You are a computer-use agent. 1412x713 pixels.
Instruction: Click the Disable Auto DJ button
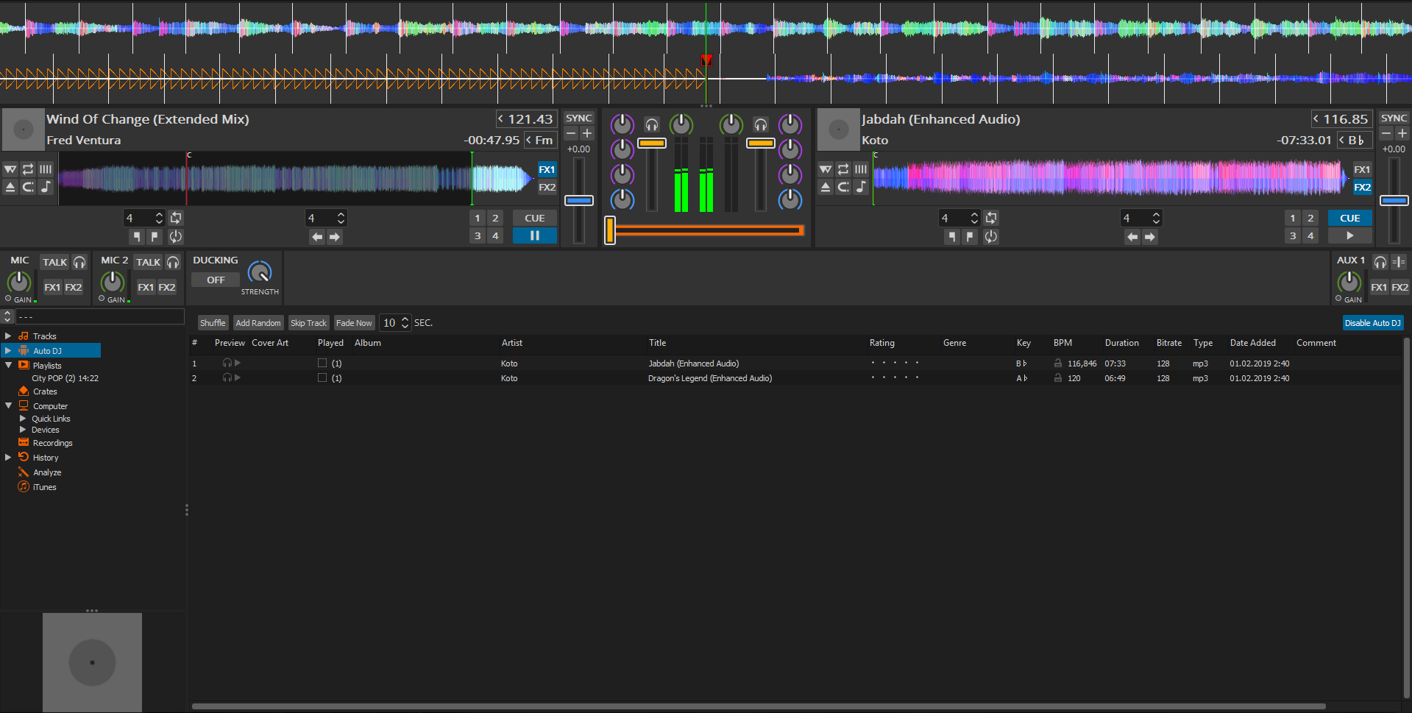point(1372,323)
